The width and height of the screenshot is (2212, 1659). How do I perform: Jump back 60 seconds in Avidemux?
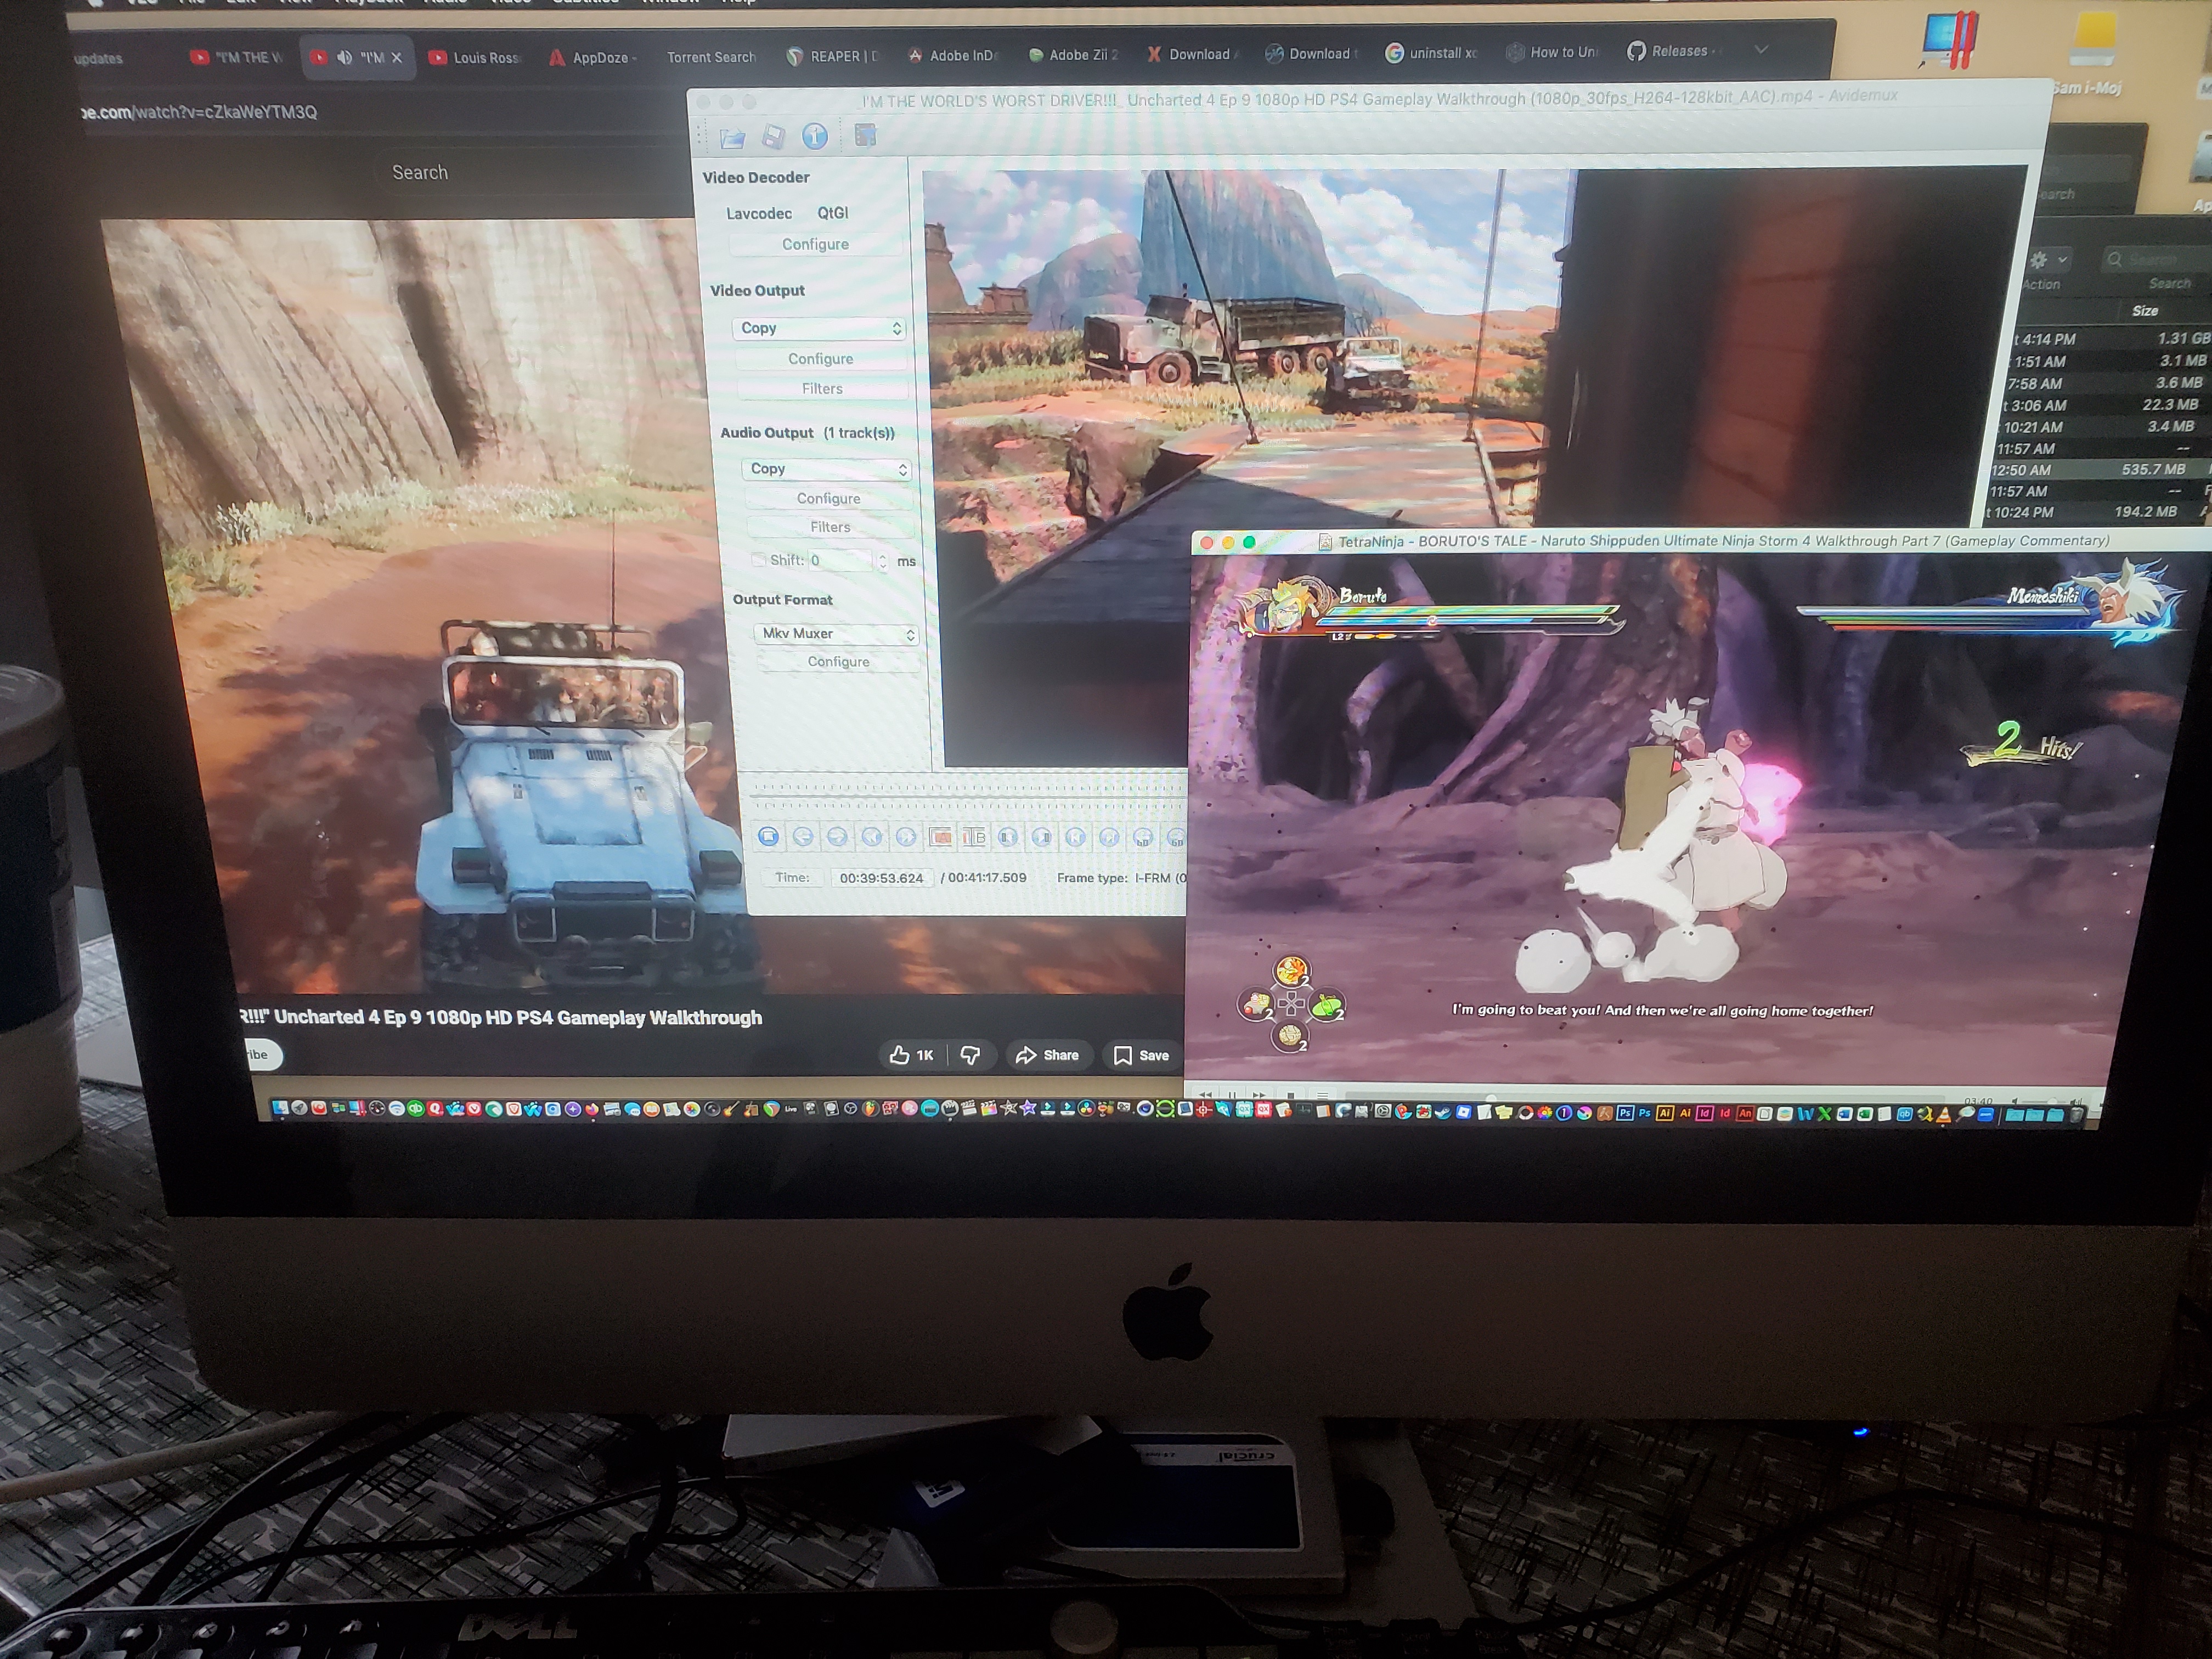1143,838
